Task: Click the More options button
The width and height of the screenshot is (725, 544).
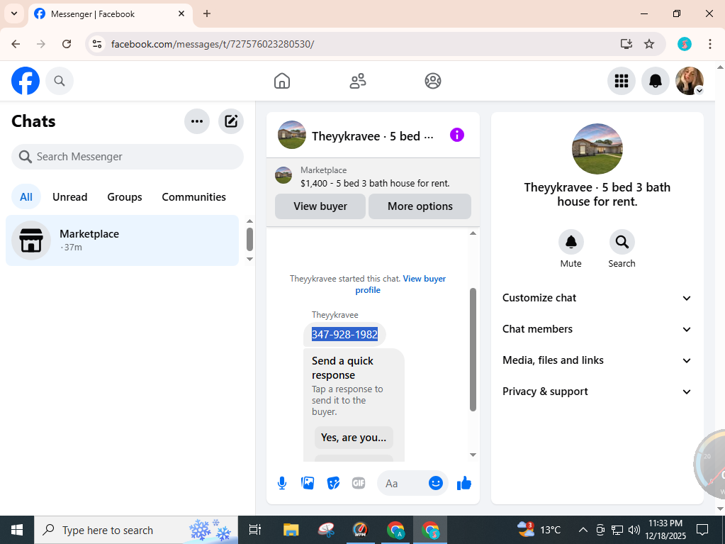Action: coord(420,206)
